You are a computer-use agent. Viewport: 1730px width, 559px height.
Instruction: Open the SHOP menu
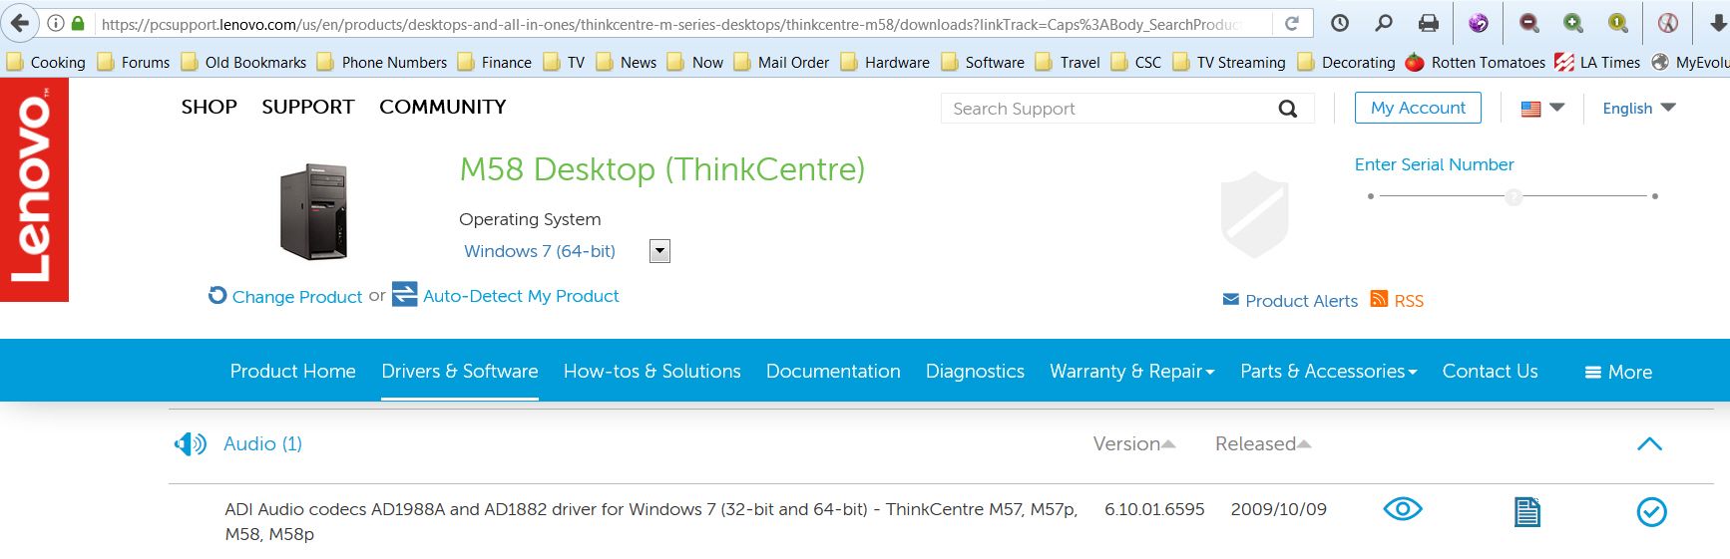[210, 107]
